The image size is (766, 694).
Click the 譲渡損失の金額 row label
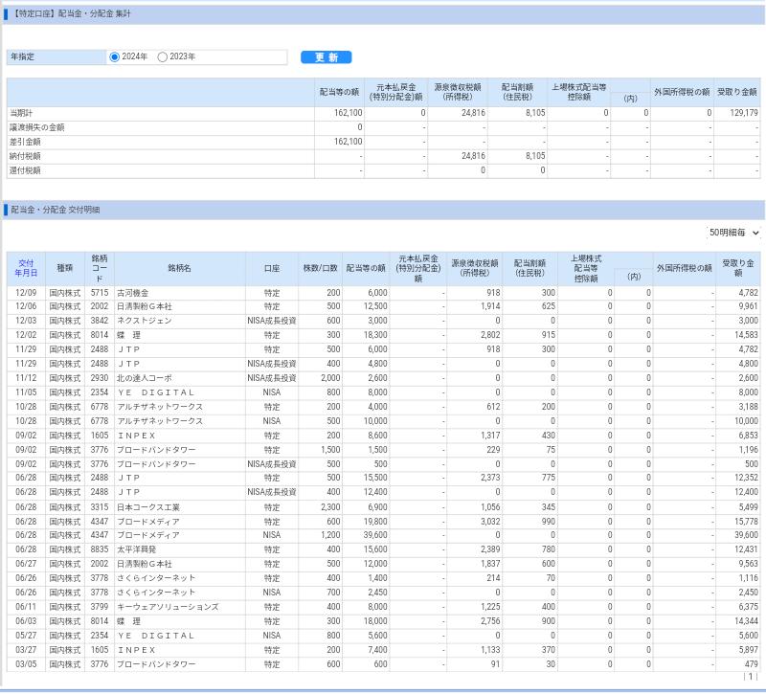pos(37,127)
